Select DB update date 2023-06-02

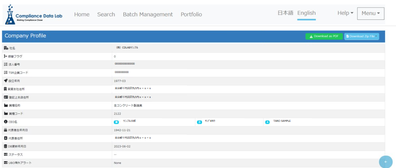(x=122, y=147)
